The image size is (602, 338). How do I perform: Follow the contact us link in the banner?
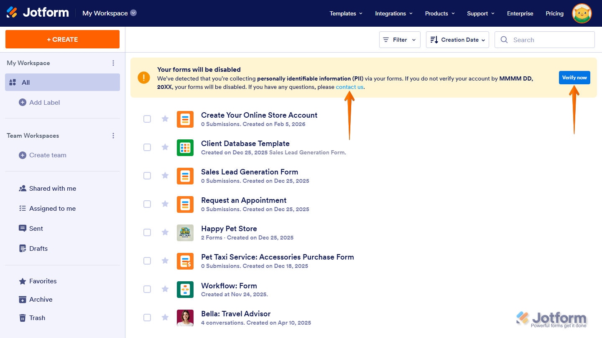(x=349, y=87)
